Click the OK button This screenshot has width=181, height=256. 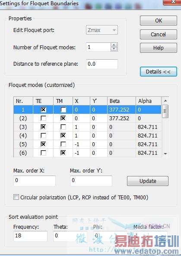159,21
